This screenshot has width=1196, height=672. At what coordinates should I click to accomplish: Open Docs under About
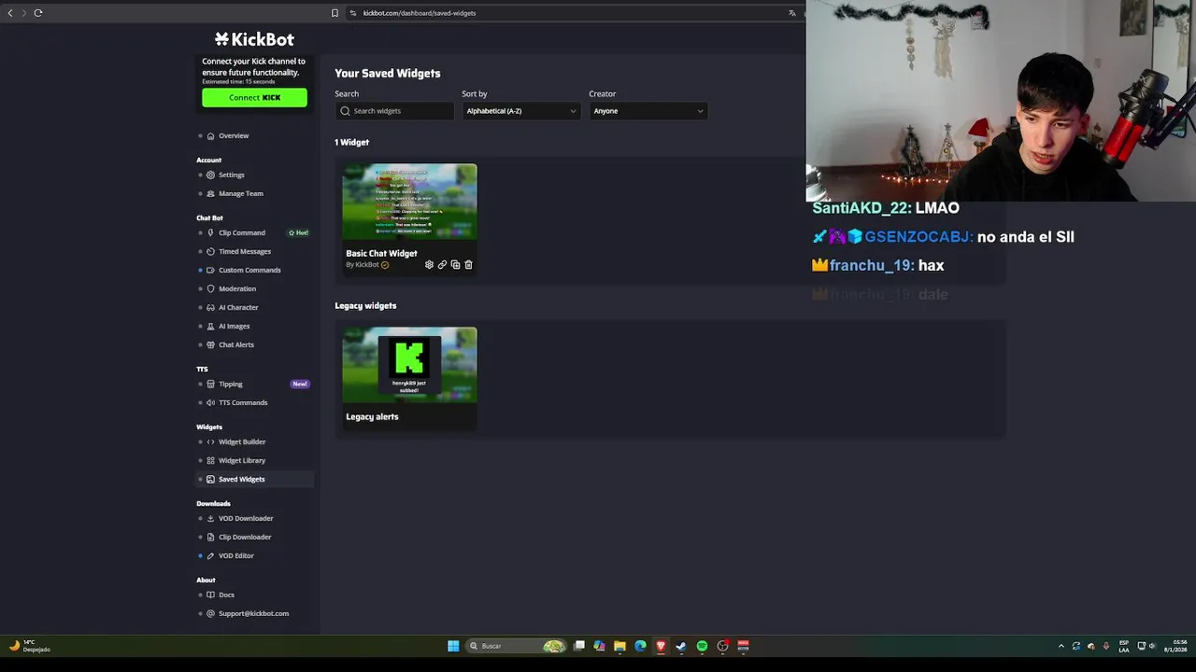pyautogui.click(x=226, y=595)
